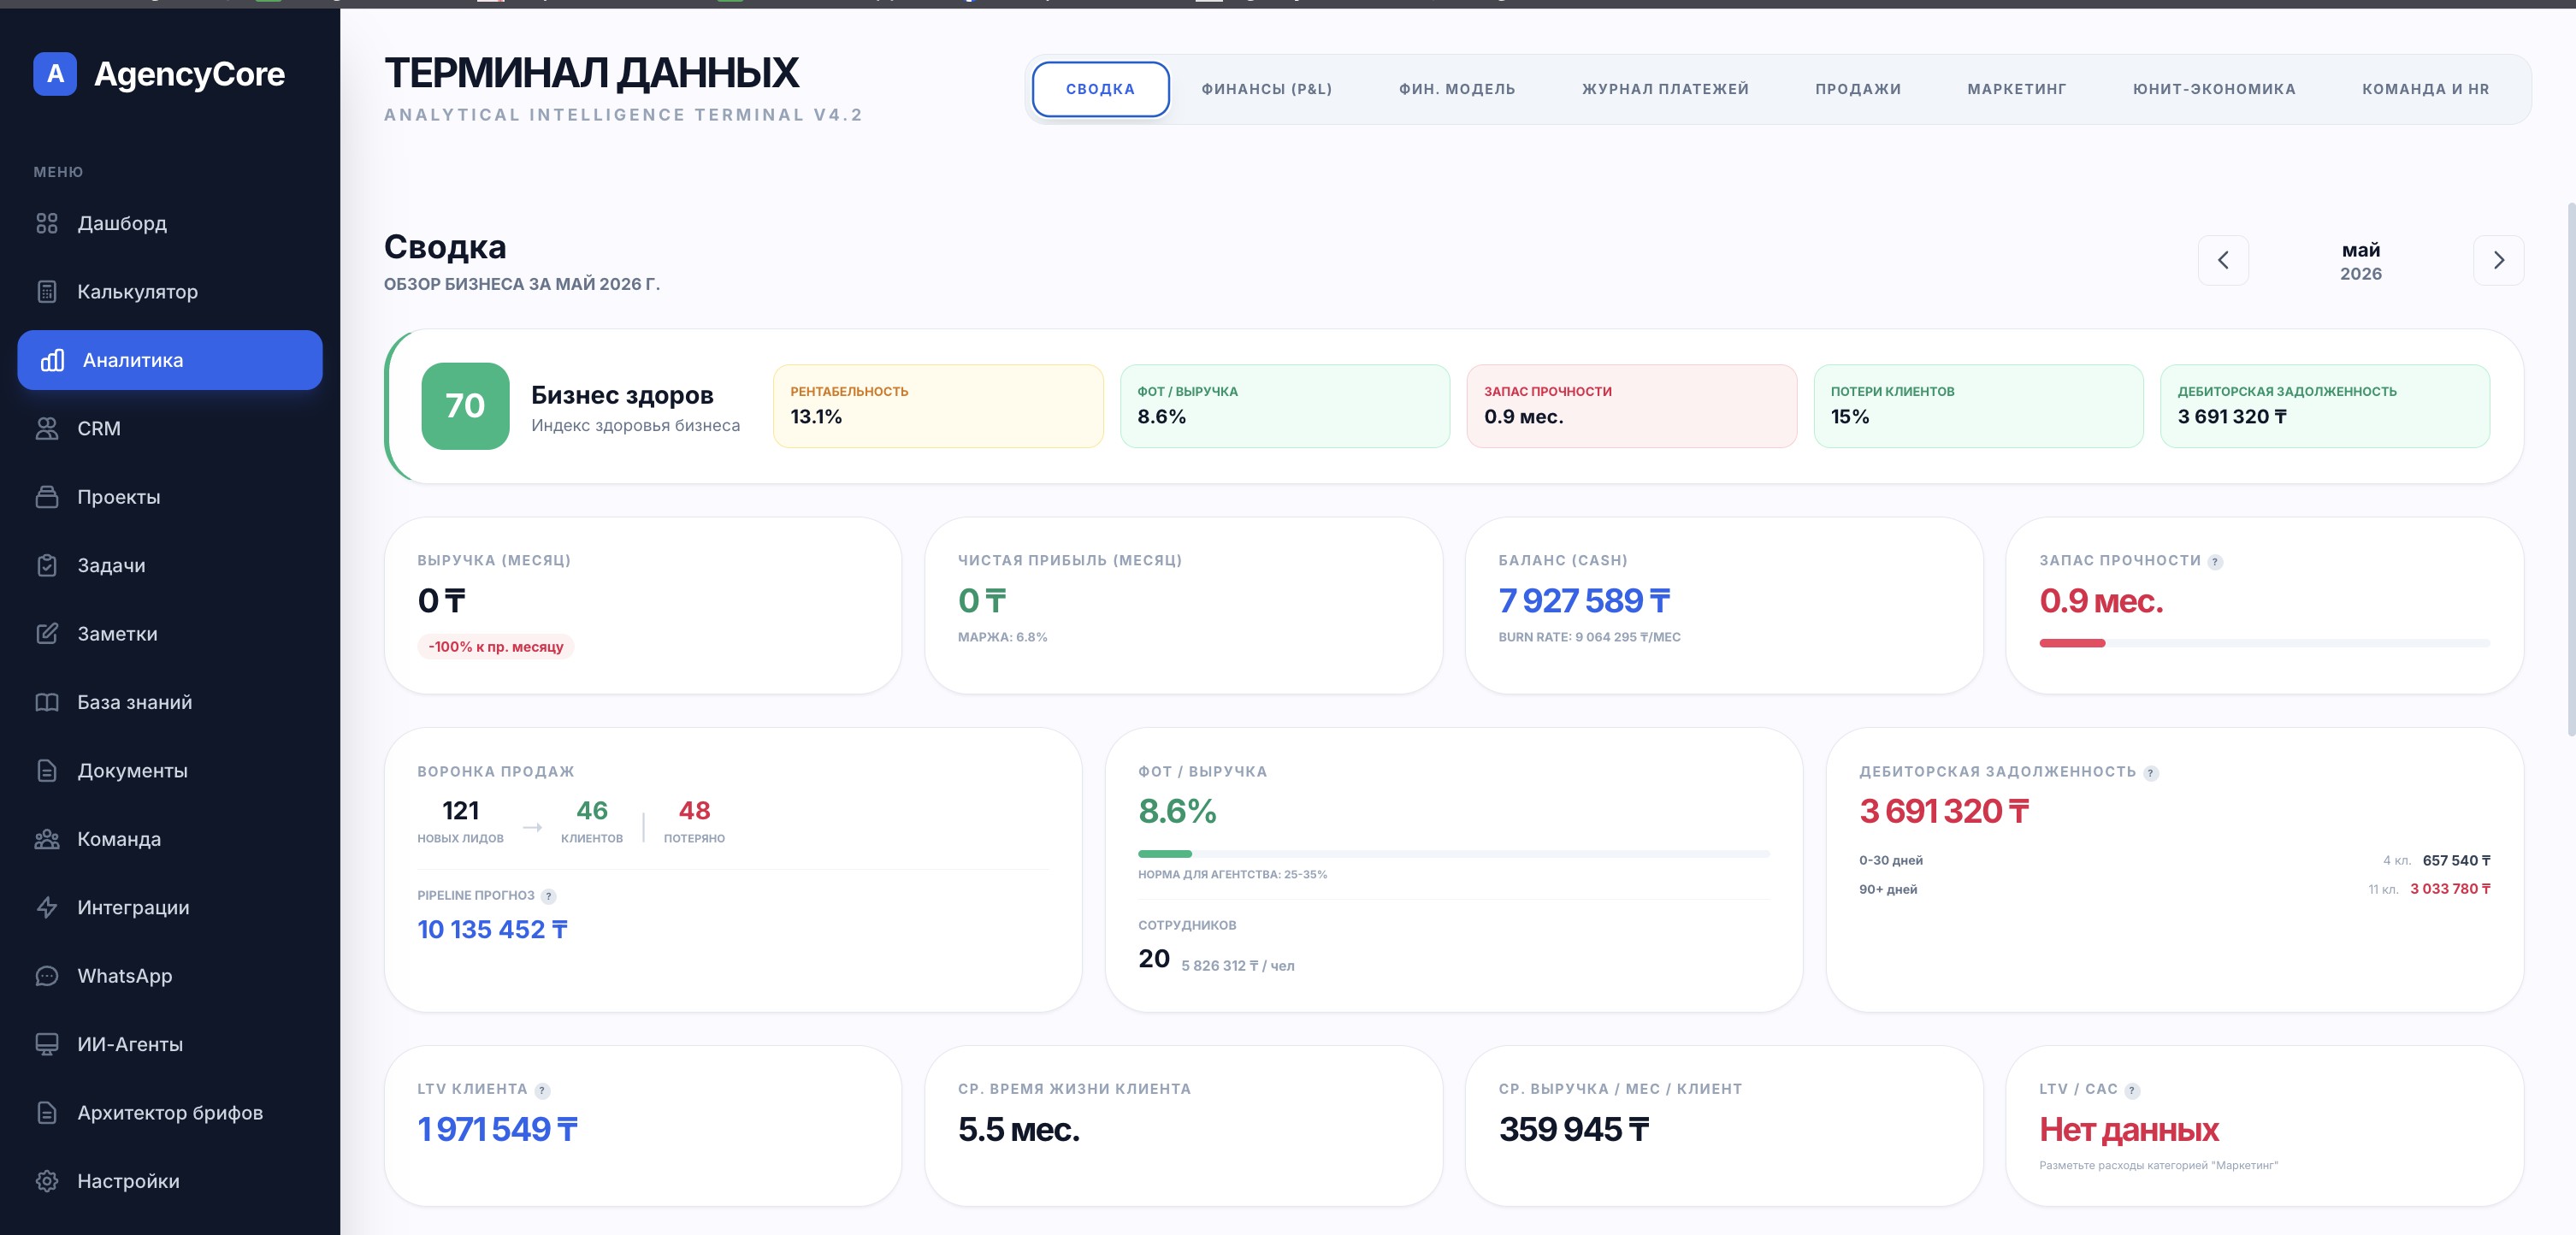Click the Документы file icon

tap(47, 771)
